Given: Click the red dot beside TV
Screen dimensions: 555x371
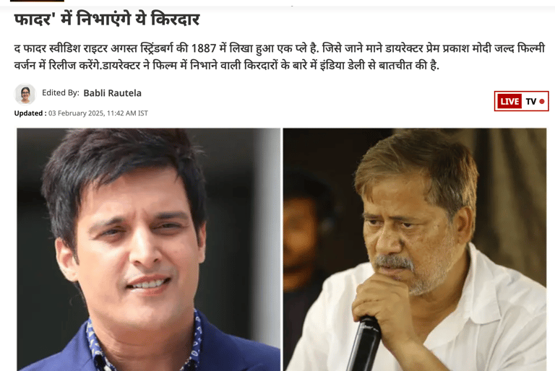Looking at the screenshot, I should [541, 102].
